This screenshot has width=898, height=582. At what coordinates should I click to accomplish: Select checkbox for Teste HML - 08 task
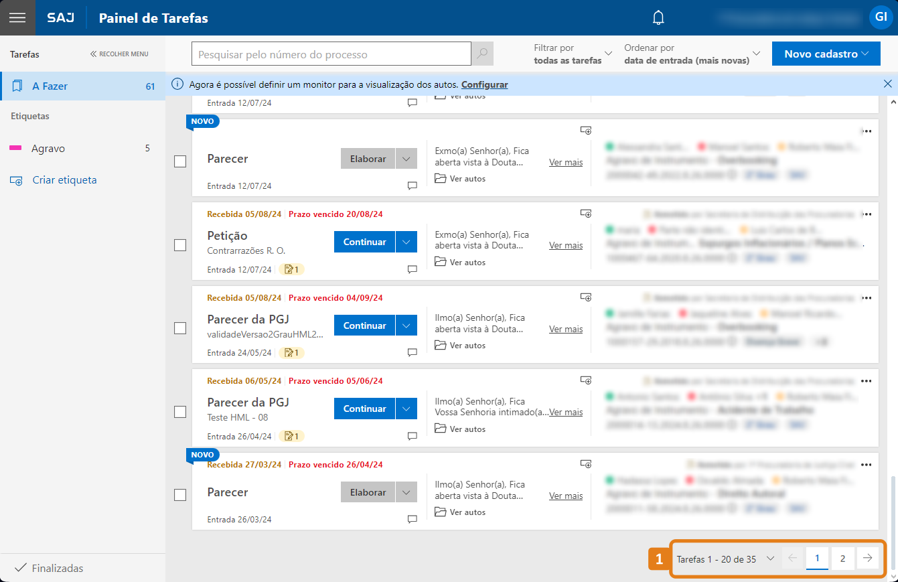[x=180, y=412]
